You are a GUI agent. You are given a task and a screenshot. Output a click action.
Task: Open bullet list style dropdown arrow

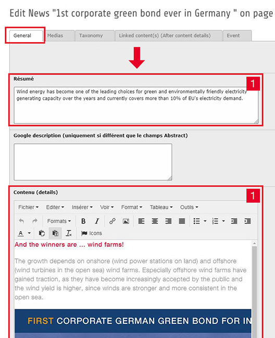205,221
